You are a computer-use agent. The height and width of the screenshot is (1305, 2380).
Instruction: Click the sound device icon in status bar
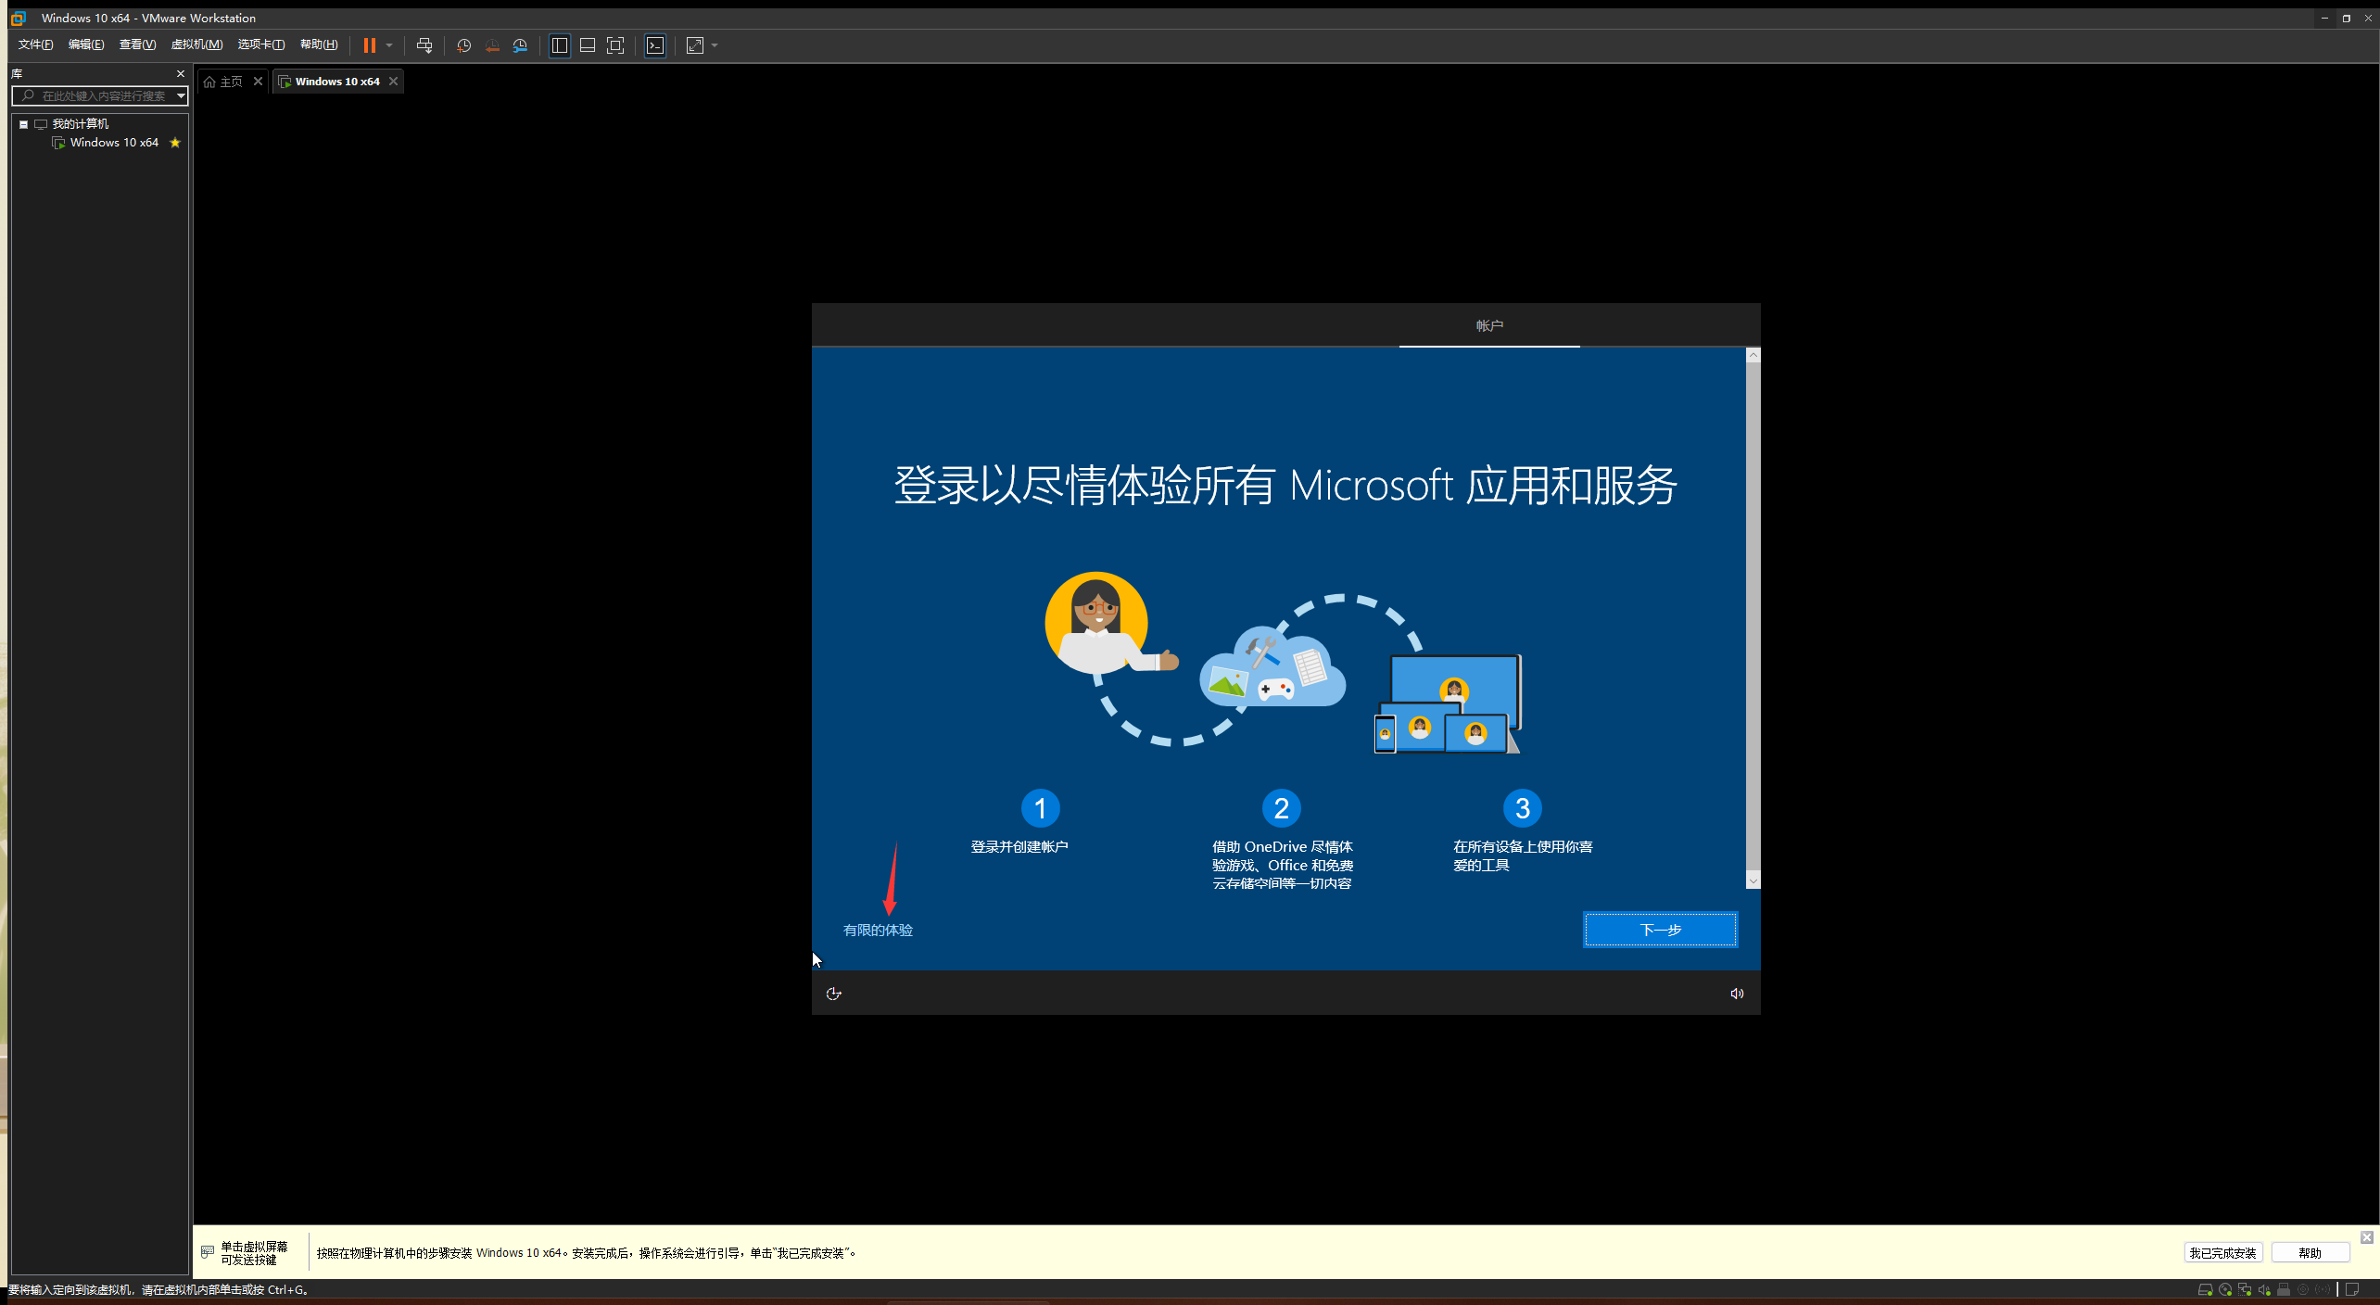coord(2264,1289)
